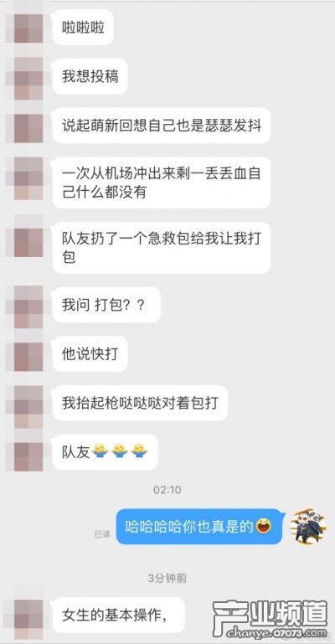The image size is (335, 644).
Task: Tap the avatar beside 女生的基本操作 message
Action: click(x=28, y=614)
